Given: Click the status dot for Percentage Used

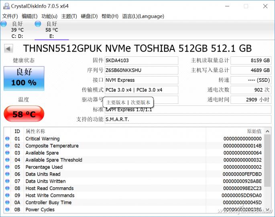Looking at the screenshot, I should pos(7,167).
